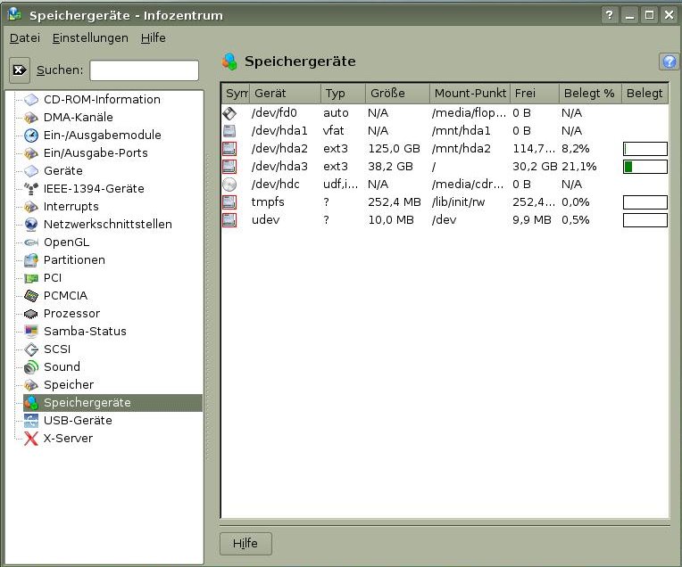Click the PCI card icon
682x567 pixels.
tap(31, 278)
